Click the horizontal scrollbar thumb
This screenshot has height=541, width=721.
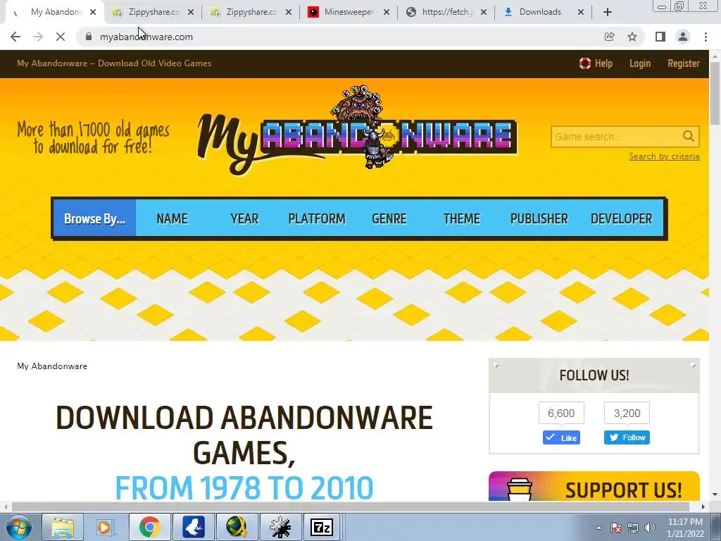pos(349,507)
